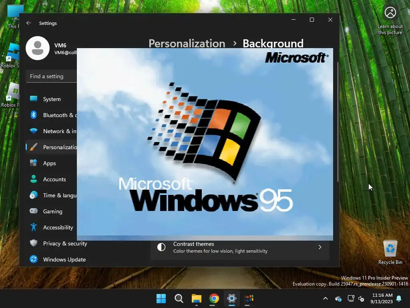Screen dimensions: 410x308
Task: Click the Settings window scrollbar
Action: point(338,122)
